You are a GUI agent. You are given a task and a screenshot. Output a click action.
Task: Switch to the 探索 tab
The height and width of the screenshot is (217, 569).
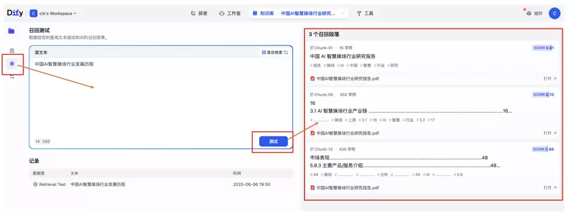pos(199,13)
